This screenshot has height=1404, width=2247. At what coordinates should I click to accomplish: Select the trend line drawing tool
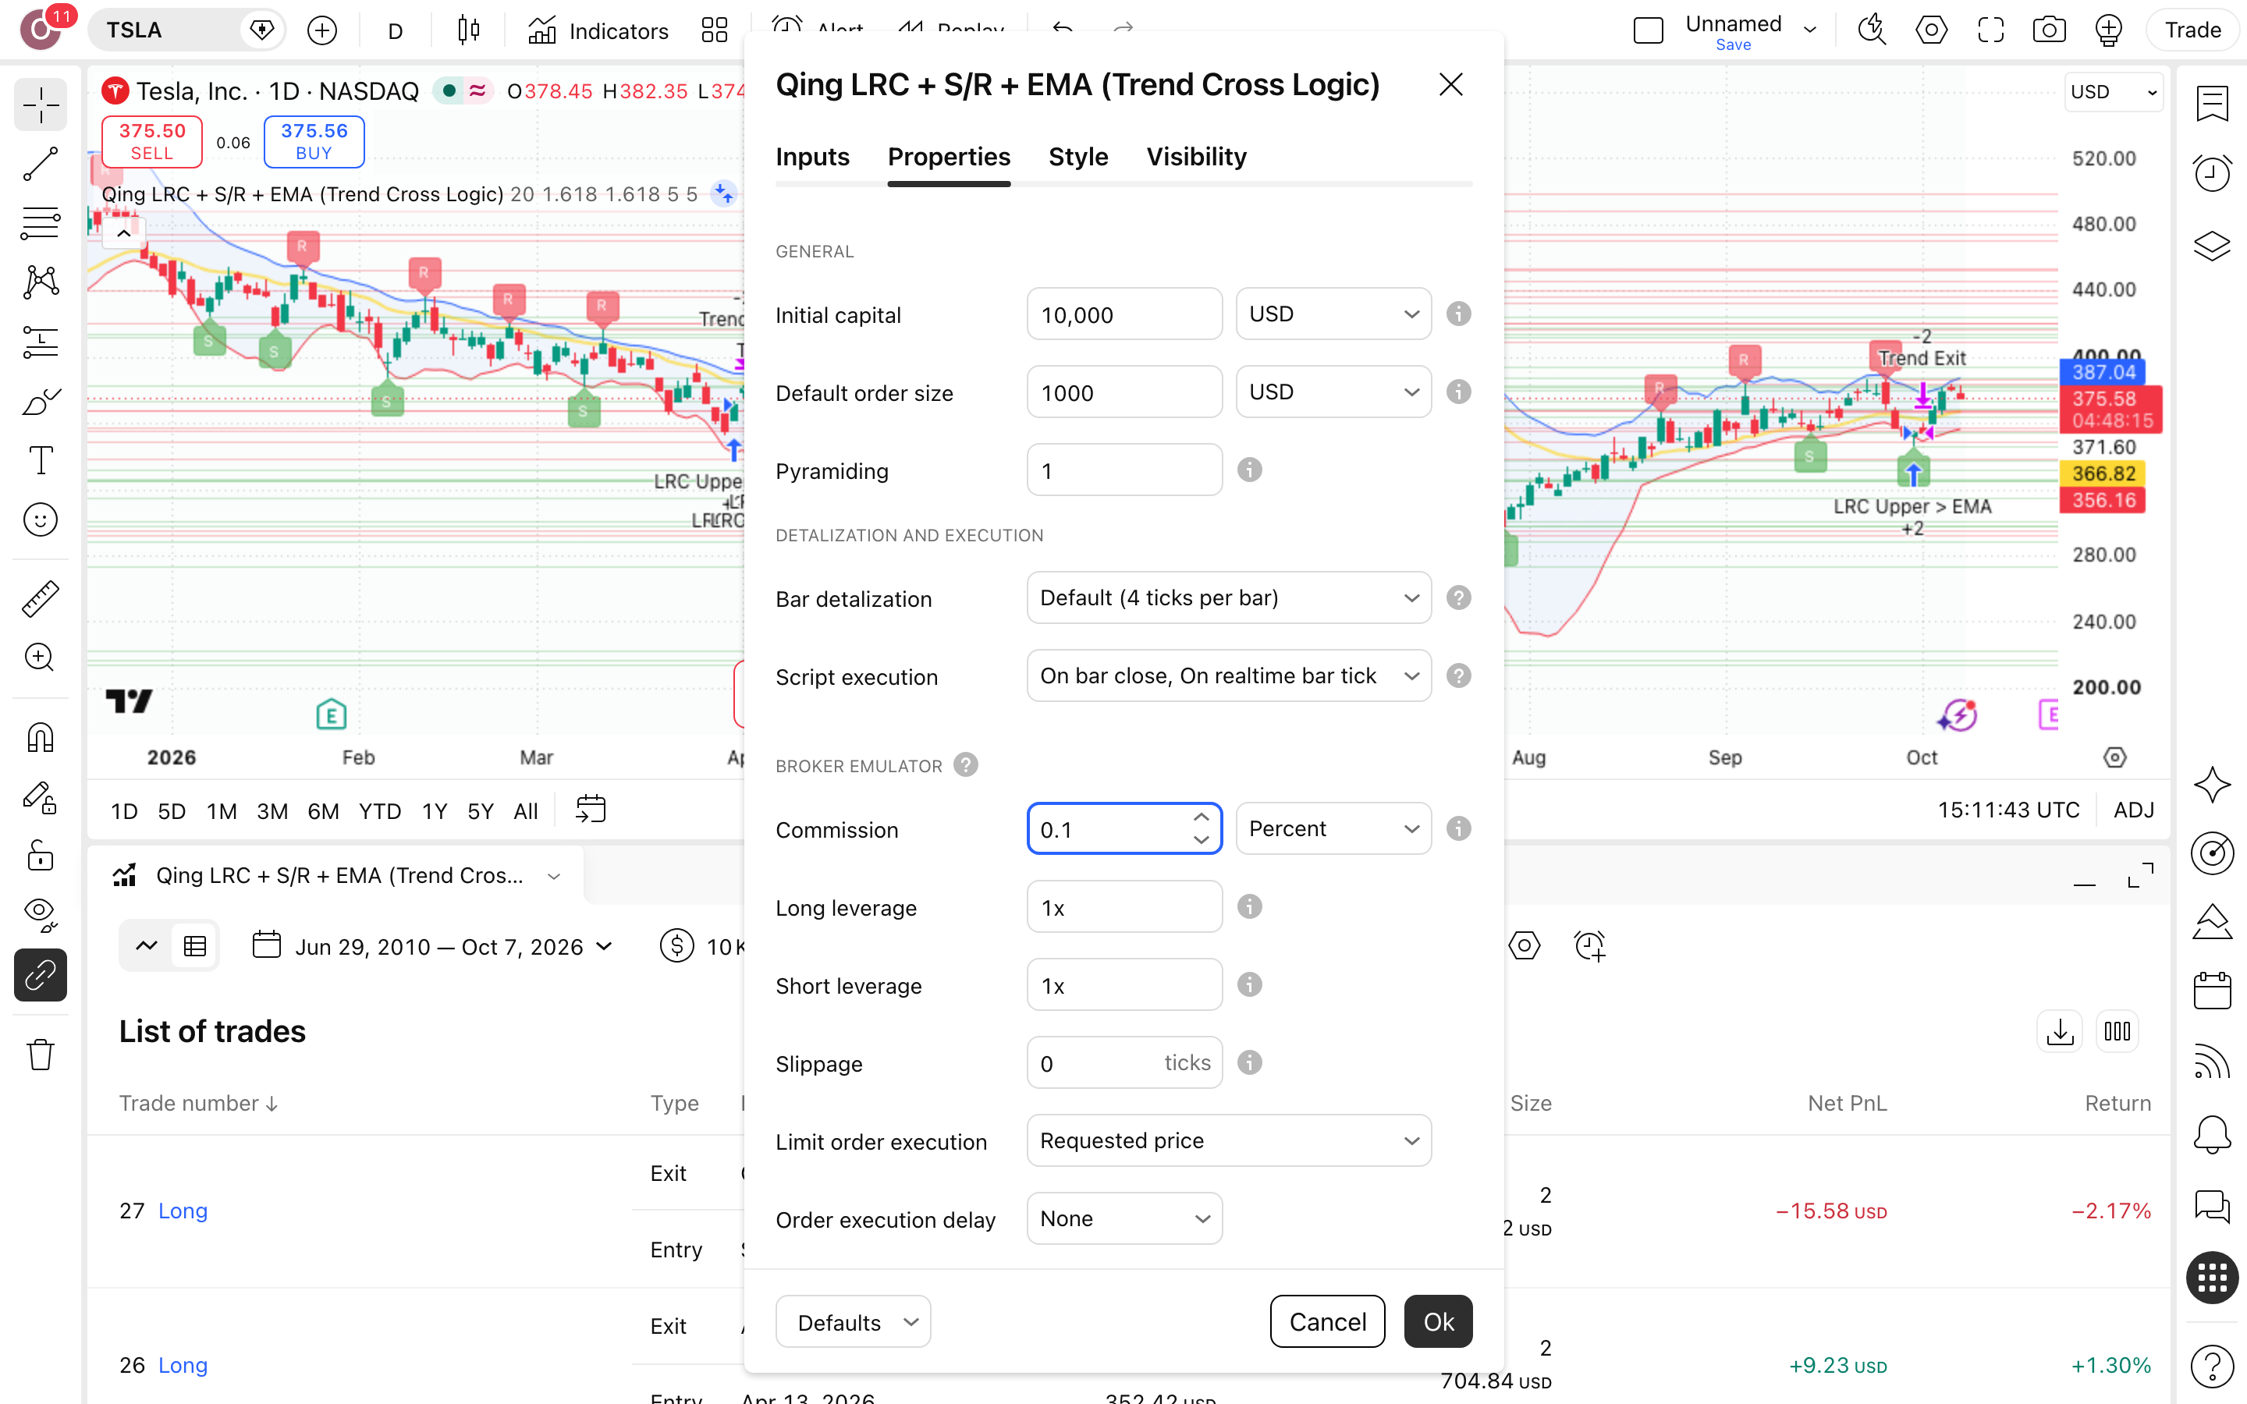pos(40,164)
